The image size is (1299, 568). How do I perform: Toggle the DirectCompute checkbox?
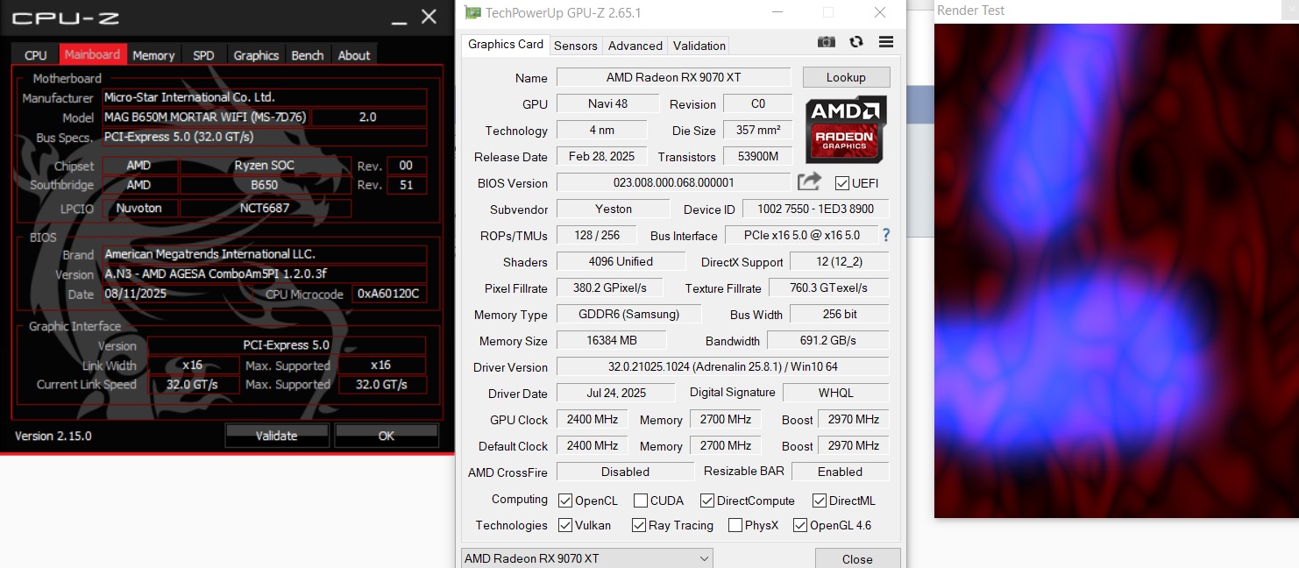click(707, 501)
